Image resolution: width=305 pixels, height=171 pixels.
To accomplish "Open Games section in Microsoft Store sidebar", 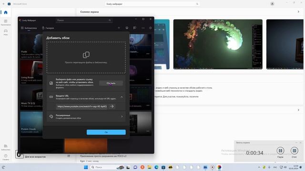I will click(6, 32).
